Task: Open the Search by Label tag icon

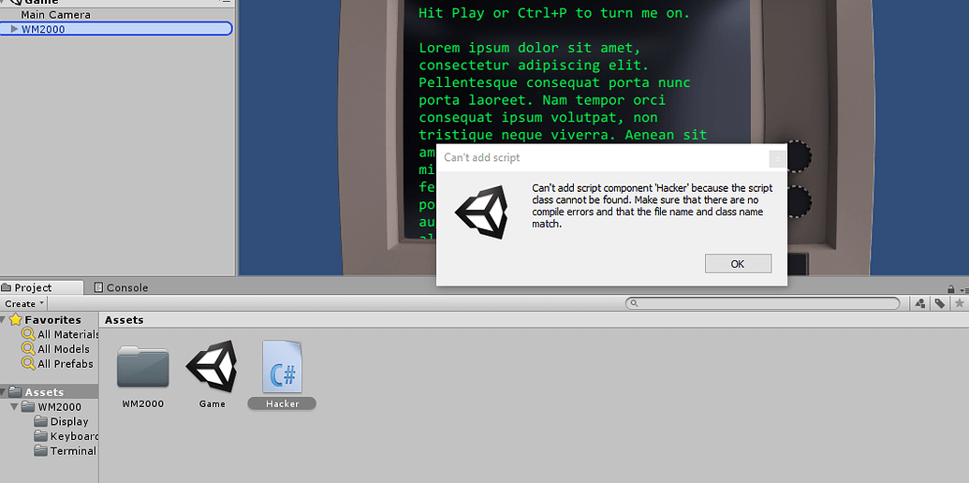Action: pyautogui.click(x=939, y=303)
